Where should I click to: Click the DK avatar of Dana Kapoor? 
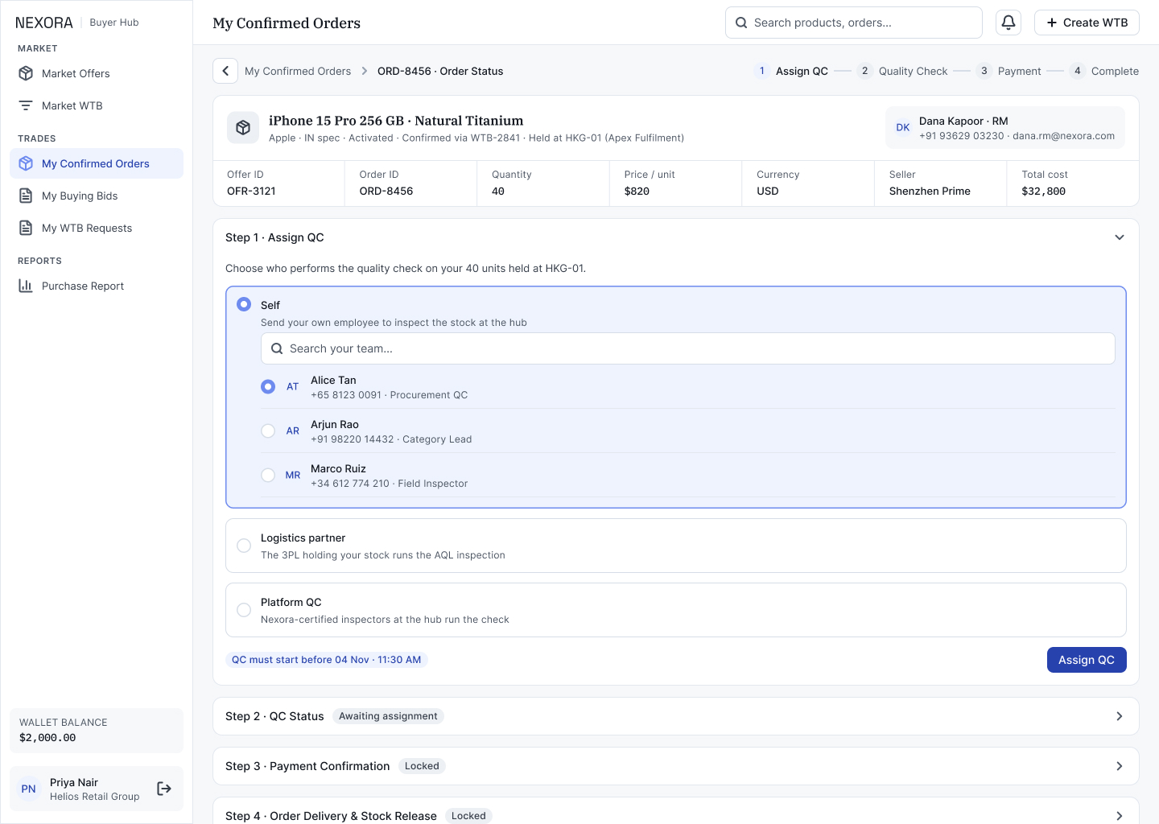coord(903,128)
